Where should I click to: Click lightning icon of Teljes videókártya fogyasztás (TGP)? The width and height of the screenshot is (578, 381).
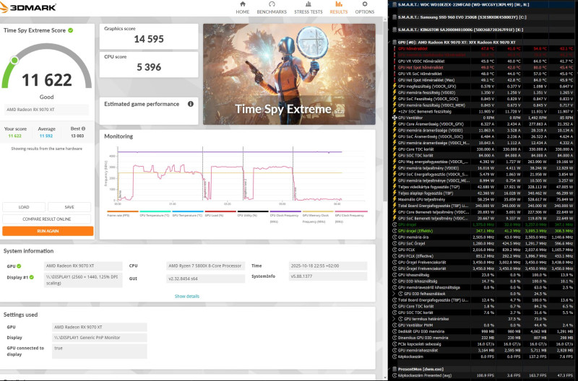[394, 187]
